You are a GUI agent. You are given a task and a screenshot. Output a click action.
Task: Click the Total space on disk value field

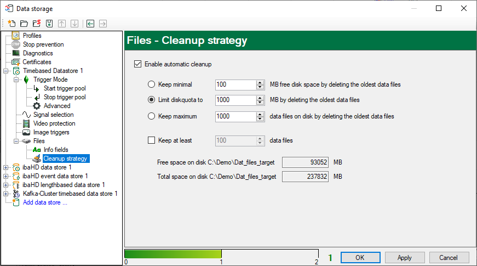305,177
